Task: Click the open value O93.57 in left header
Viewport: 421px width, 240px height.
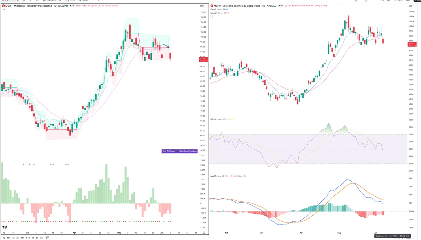Action: click(79, 6)
